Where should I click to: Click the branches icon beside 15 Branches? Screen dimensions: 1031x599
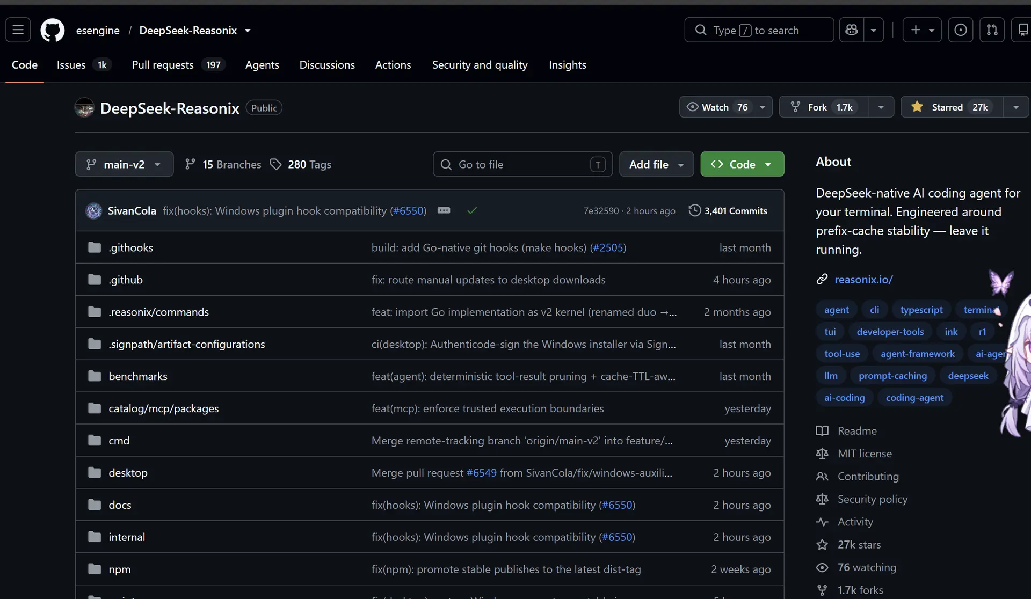tap(190, 164)
